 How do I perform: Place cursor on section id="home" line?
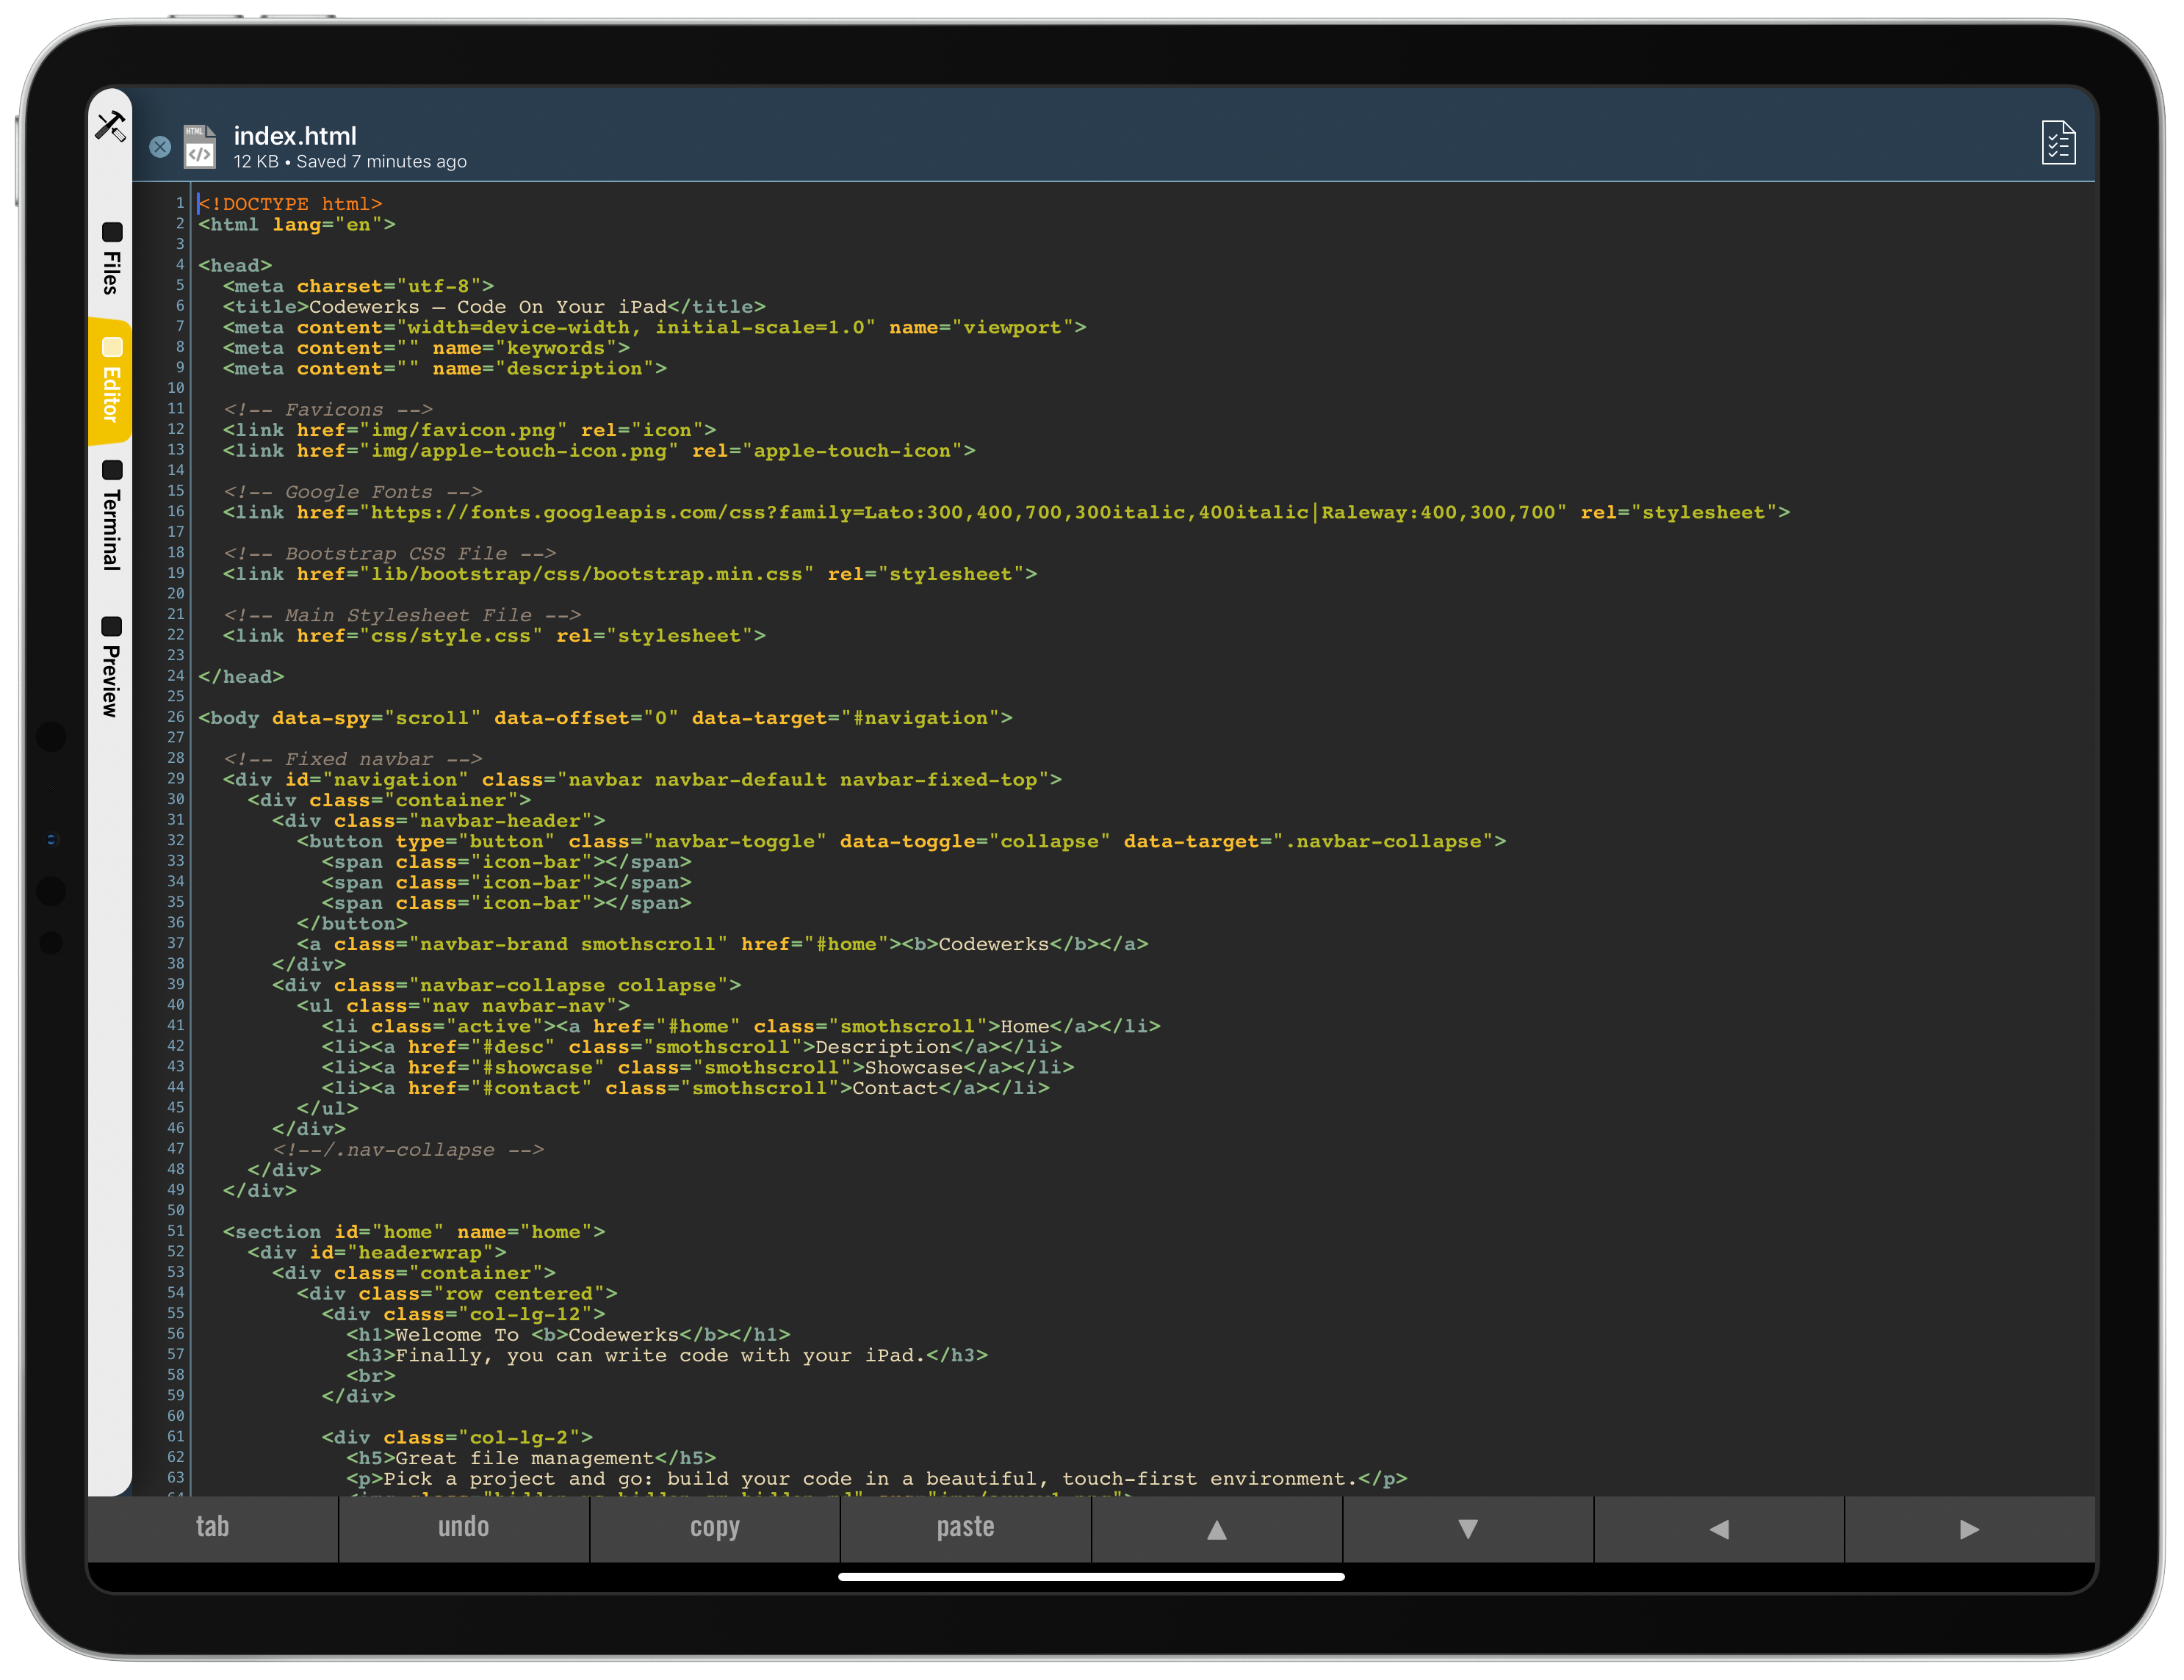[414, 1232]
